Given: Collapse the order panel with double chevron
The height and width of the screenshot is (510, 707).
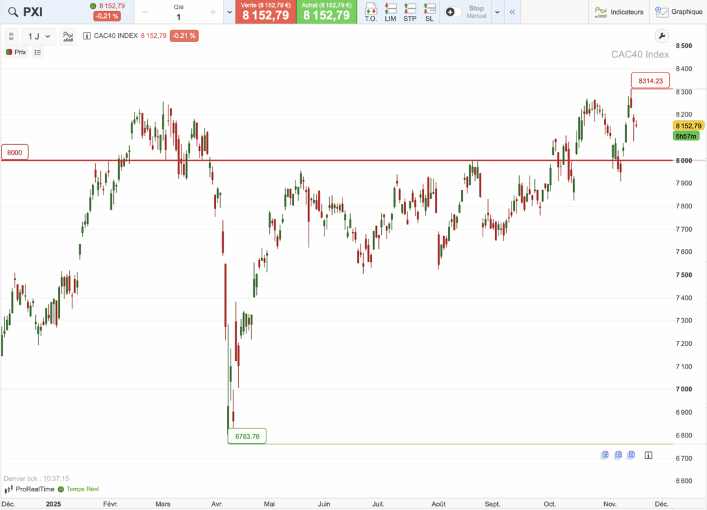Looking at the screenshot, I should pos(512,12).
